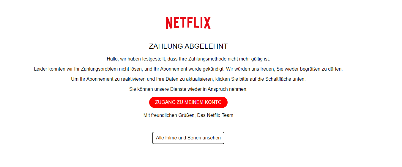Click the letter N in Netflix logo
Screen dimensions: 402x167
tap(169, 23)
